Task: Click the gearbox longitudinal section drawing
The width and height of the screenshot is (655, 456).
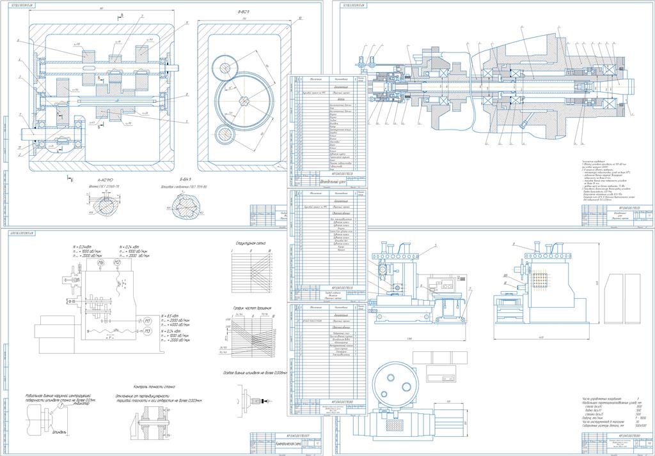Action: (x=102, y=98)
